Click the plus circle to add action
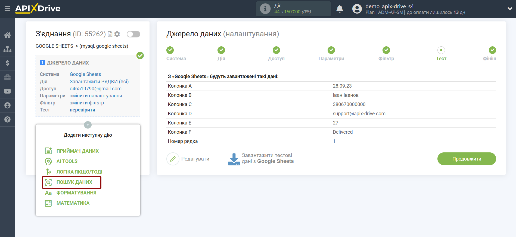This screenshot has width=516, height=237. coord(88,125)
